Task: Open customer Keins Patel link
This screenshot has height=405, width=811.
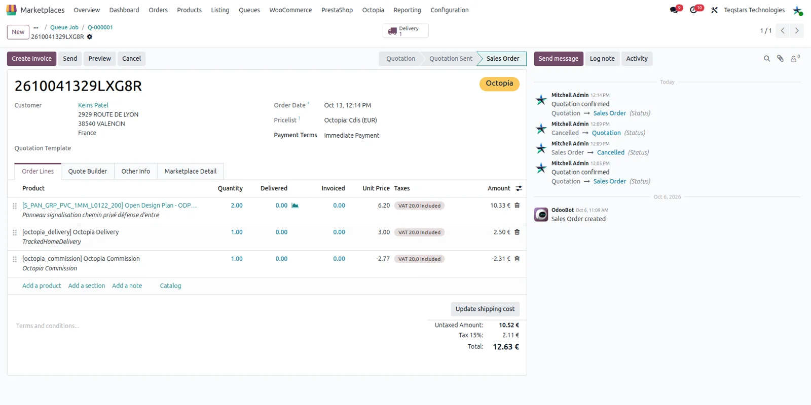Action: coord(93,106)
